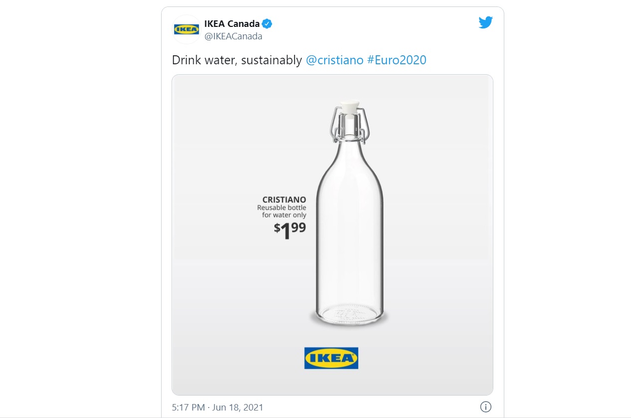Click the white stopper on the bottle

click(349, 107)
